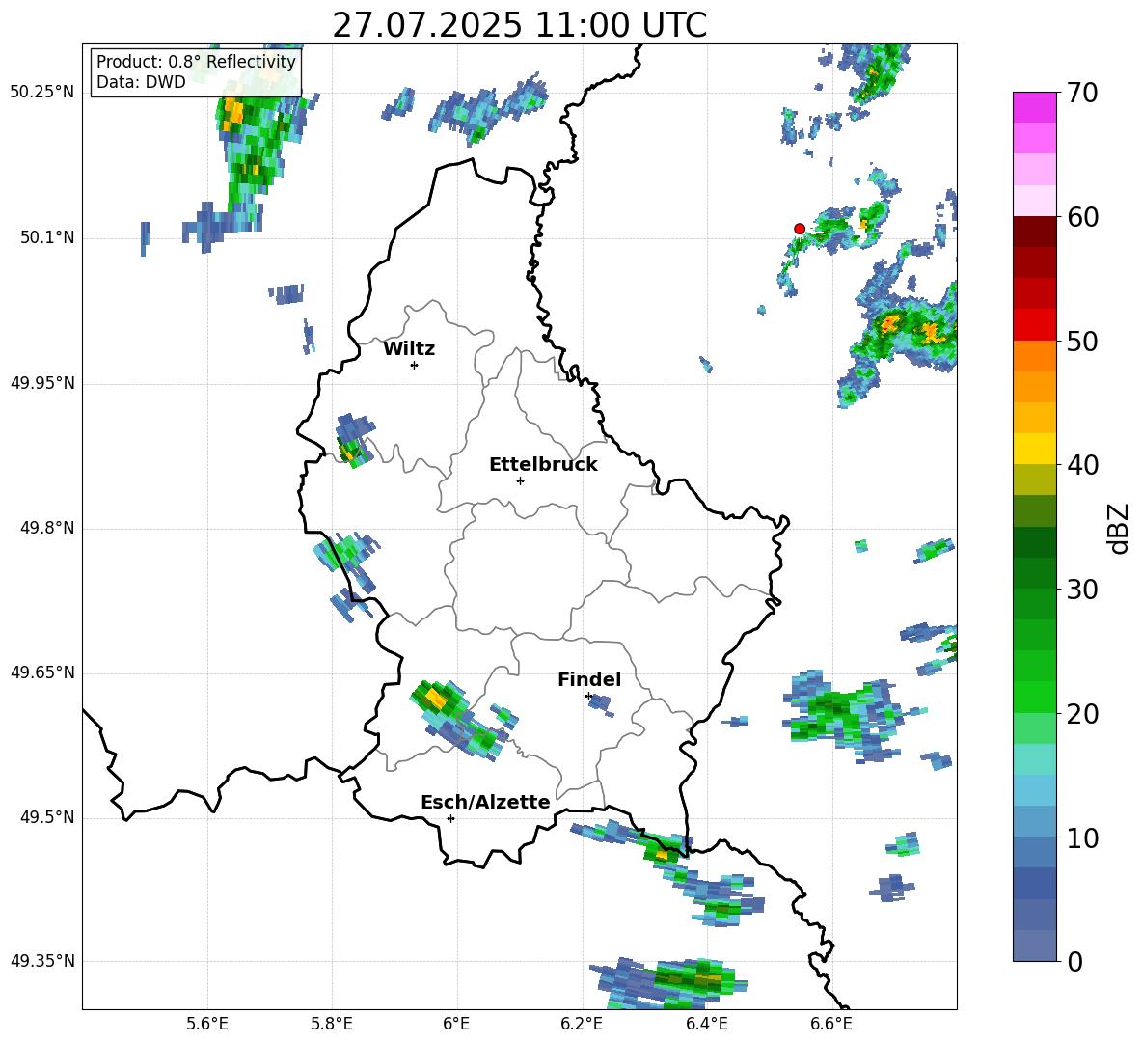Click the Ettelbruck station label
Screen dimensions: 1142x1043
pos(543,465)
